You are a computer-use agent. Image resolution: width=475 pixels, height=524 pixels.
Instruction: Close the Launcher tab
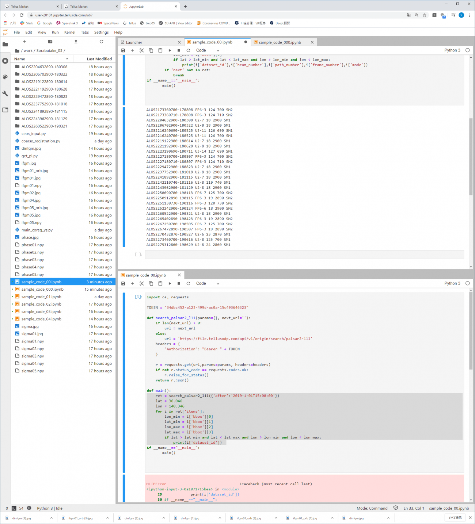click(179, 42)
